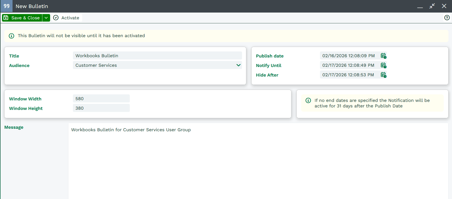452x199 pixels.
Task: Click the info icon beside end dates note
Action: tap(308, 100)
